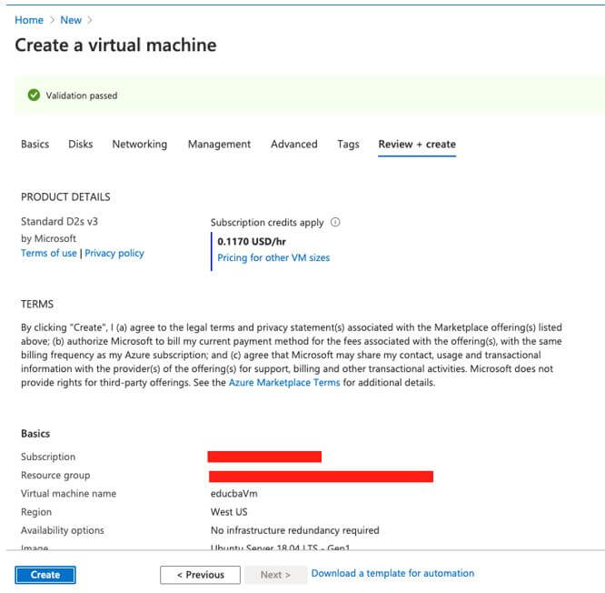Viewport: 605px width, 593px height.
Task: Download a template for automation
Action: coord(392,574)
